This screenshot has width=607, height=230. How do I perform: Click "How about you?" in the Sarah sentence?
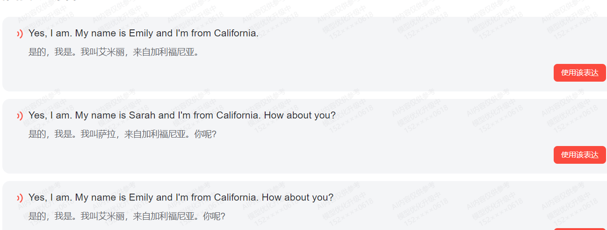click(300, 116)
